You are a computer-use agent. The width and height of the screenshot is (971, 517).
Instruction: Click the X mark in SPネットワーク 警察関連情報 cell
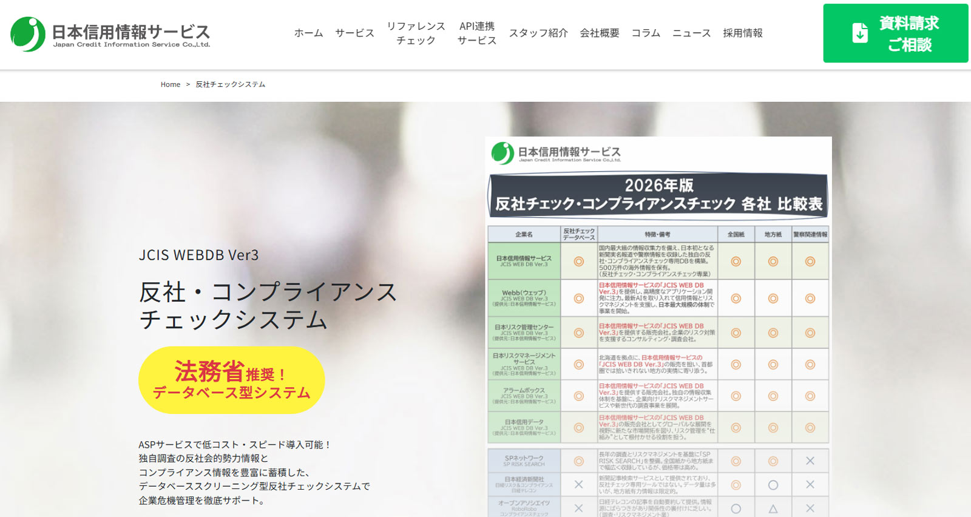click(810, 461)
